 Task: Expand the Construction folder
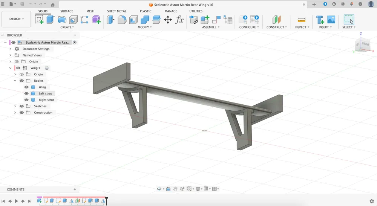coord(15,113)
